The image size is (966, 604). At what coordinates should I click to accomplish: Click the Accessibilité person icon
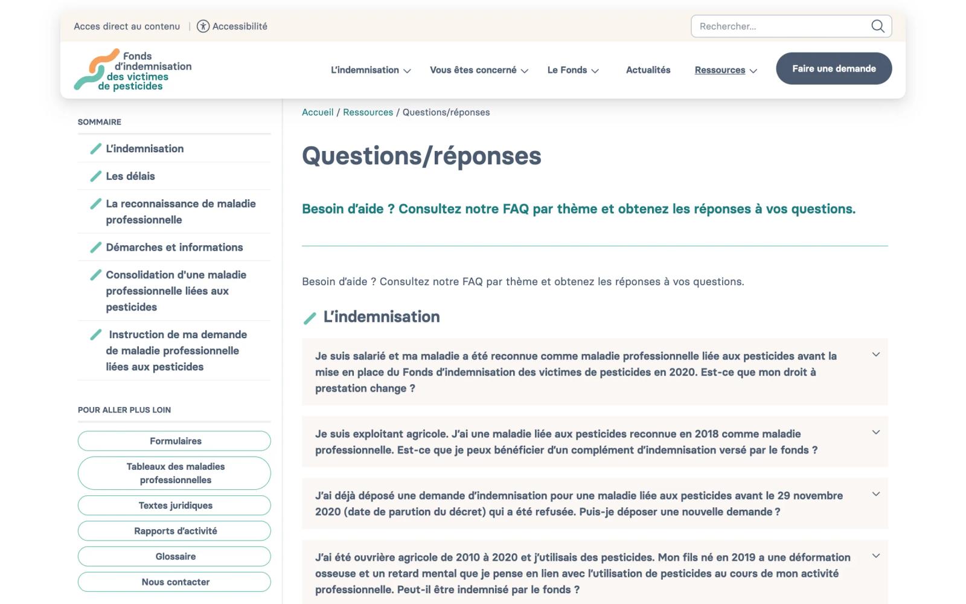pos(203,26)
